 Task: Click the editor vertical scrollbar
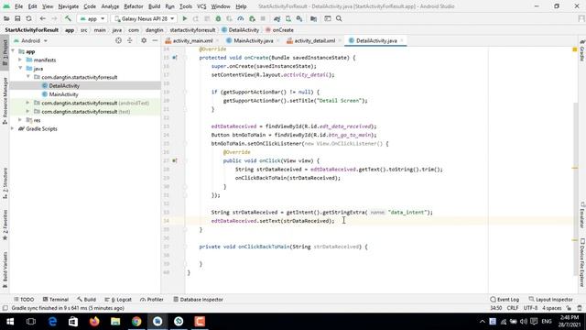tap(575, 189)
